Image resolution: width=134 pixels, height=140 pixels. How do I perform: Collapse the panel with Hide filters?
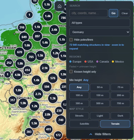coord(100,134)
